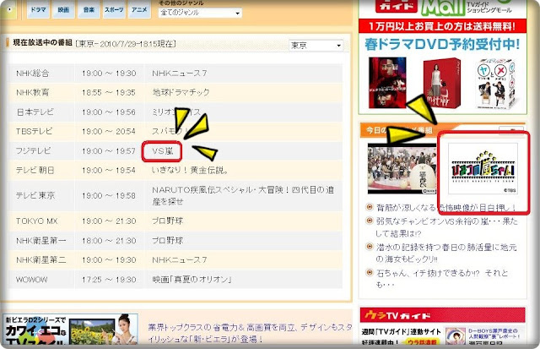Screen dimensions: 540x349
Task: Open the ウラTVガイド banner
Action: click(x=442, y=315)
